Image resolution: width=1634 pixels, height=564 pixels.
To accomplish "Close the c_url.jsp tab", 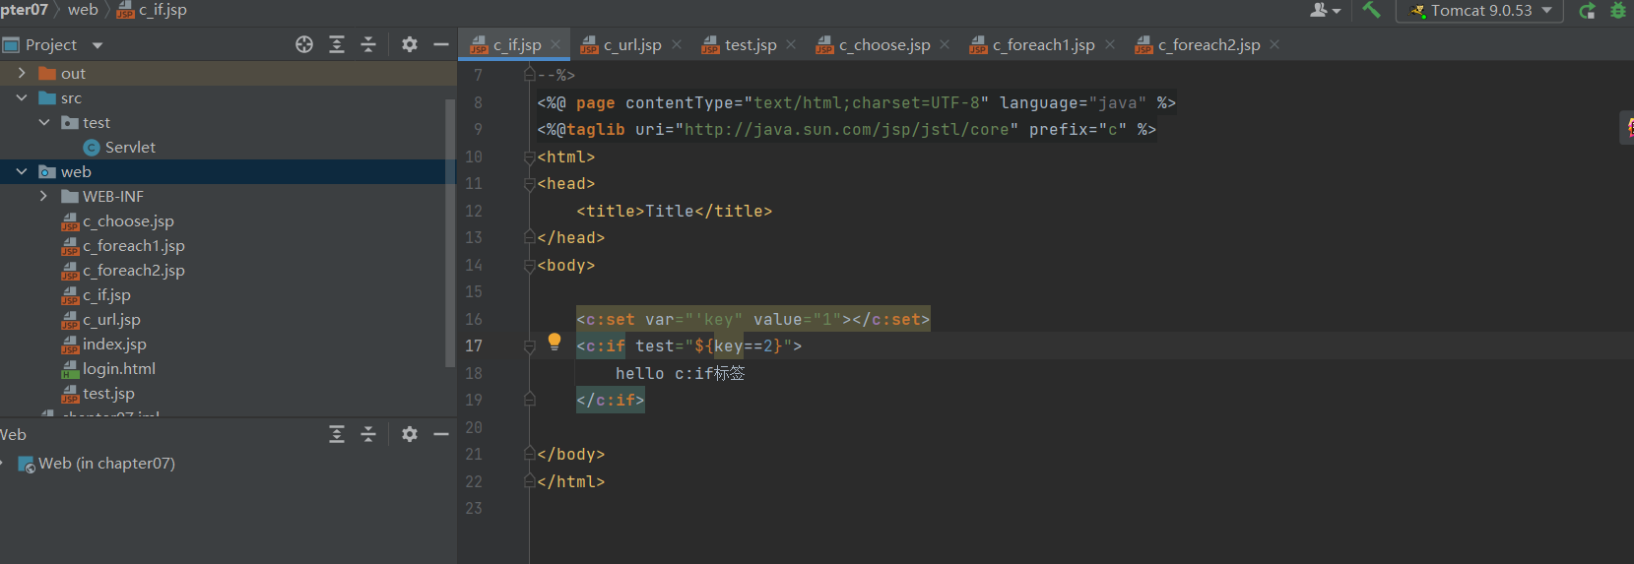I will [x=677, y=44].
